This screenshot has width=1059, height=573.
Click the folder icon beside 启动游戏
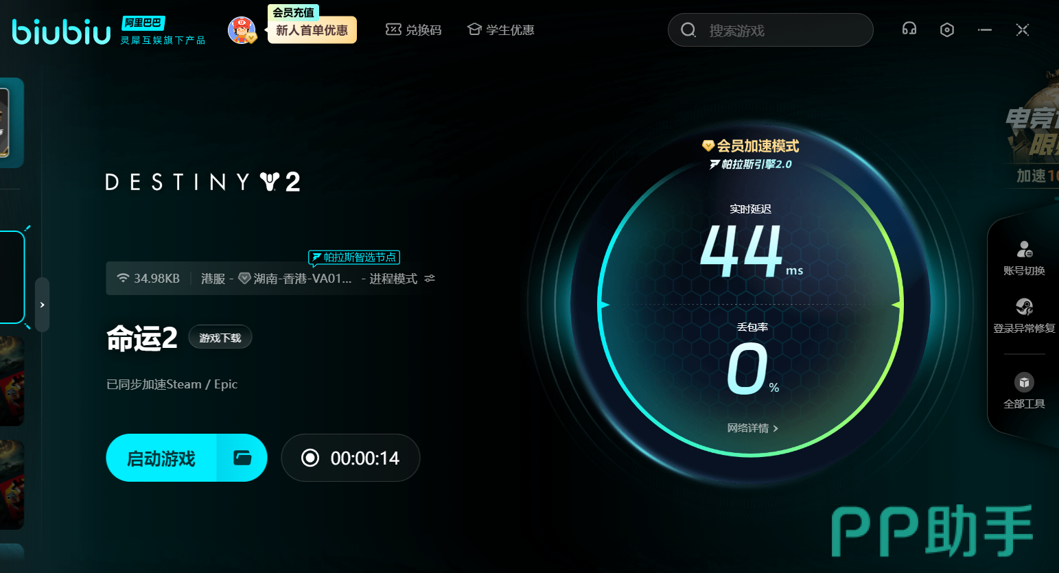(x=242, y=458)
